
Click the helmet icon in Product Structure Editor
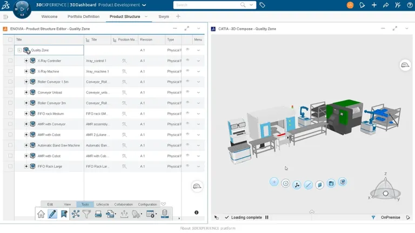pyautogui.click(x=197, y=187)
